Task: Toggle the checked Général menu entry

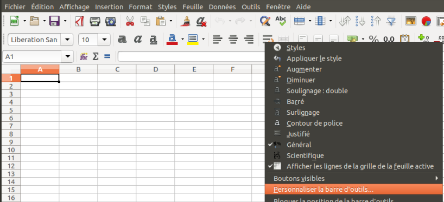Action: pyautogui.click(x=354, y=145)
